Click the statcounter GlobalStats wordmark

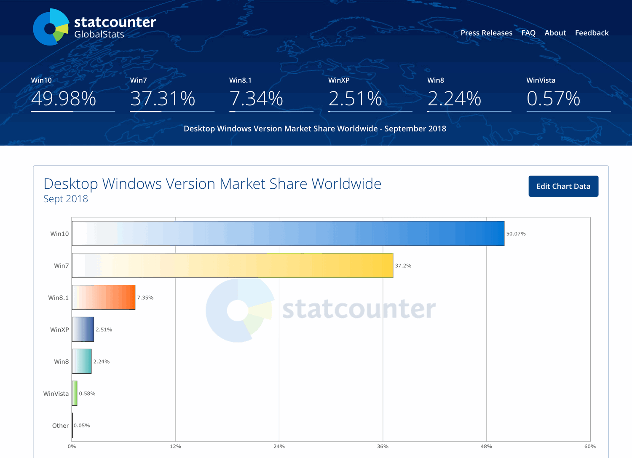tap(115, 27)
